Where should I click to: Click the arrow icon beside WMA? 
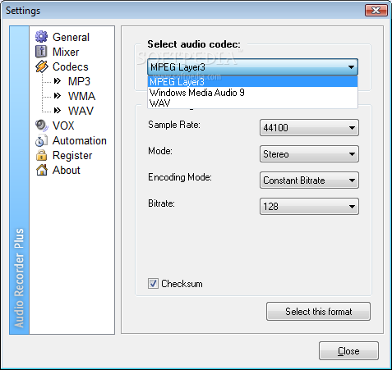click(x=58, y=96)
